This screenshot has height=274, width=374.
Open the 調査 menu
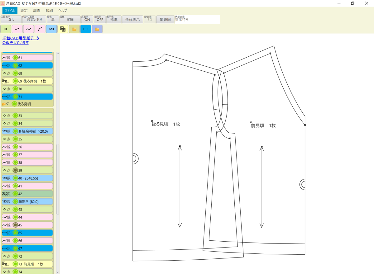pos(37,11)
